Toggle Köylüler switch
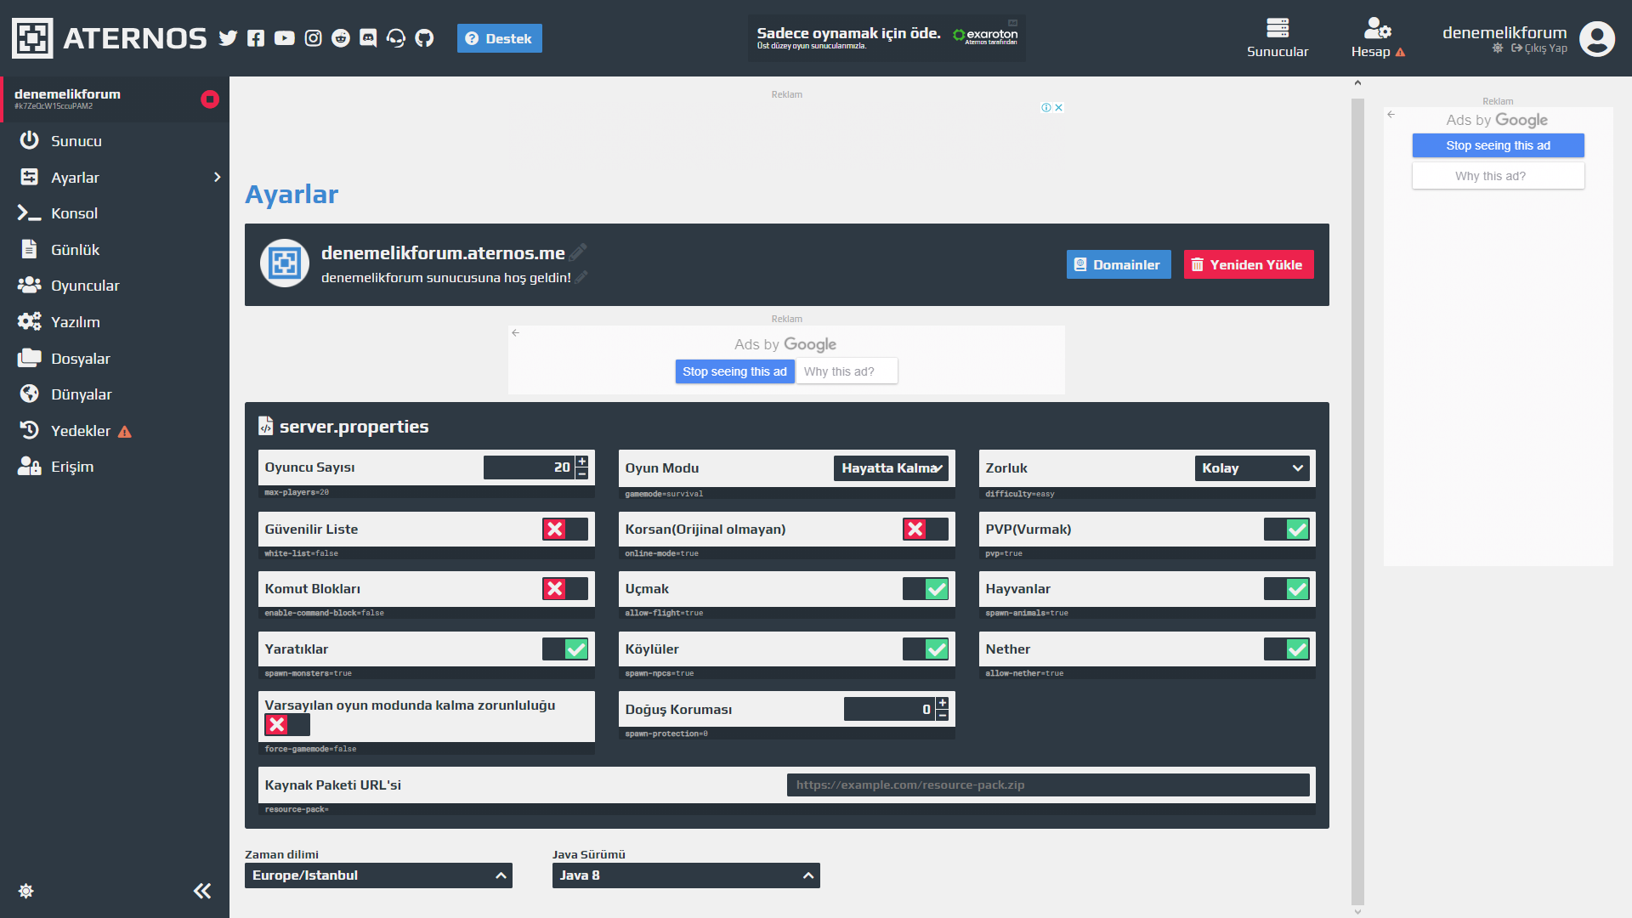Screen dimensions: 1632x918 [x=926, y=649]
